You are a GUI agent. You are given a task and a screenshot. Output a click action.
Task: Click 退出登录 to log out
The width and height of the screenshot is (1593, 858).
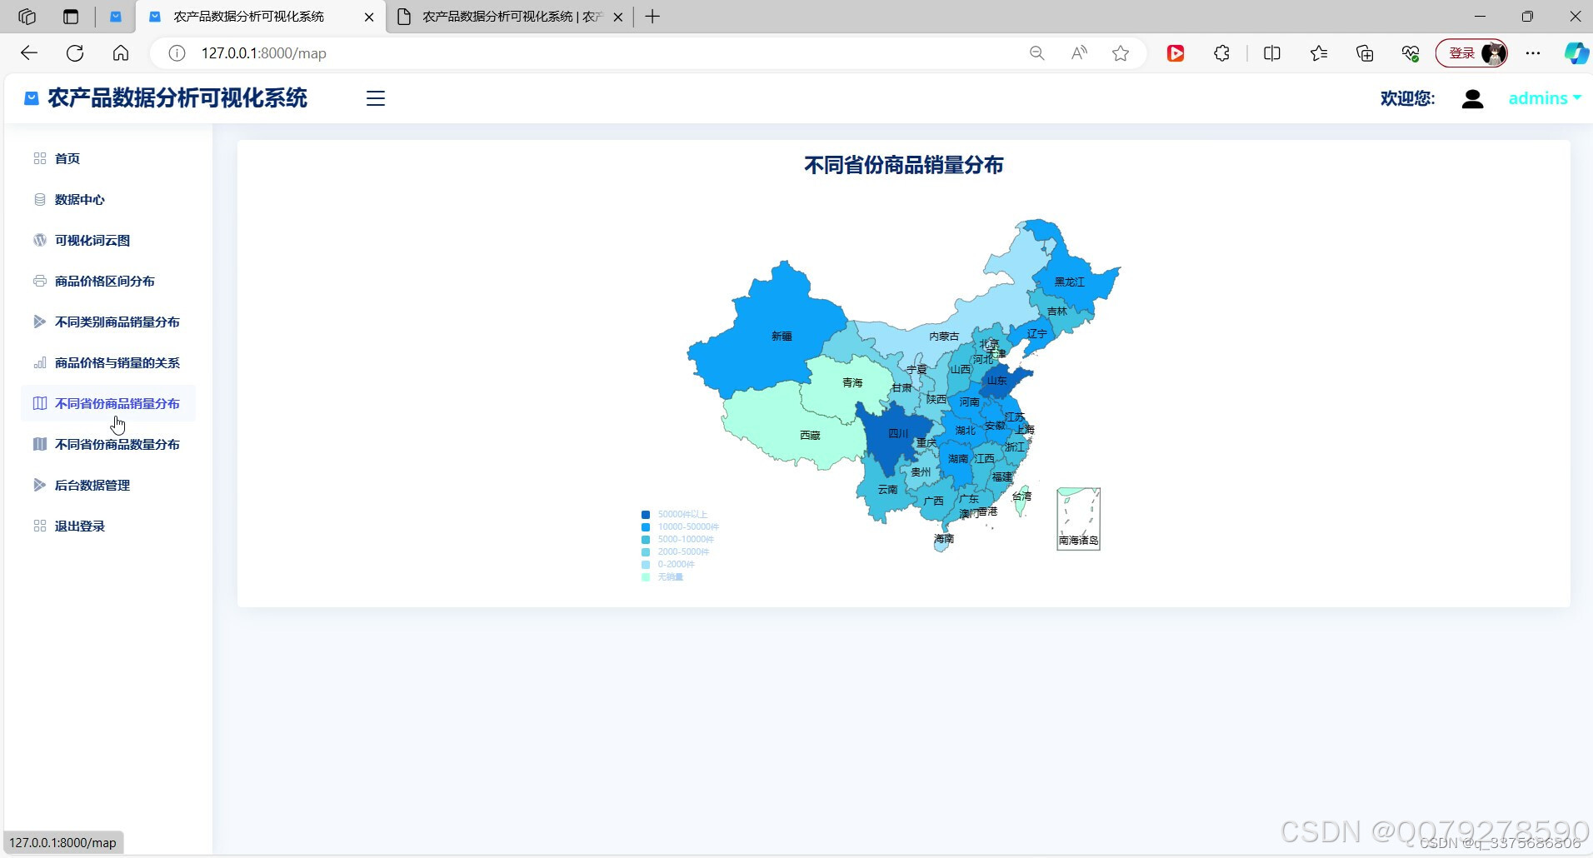point(80,526)
